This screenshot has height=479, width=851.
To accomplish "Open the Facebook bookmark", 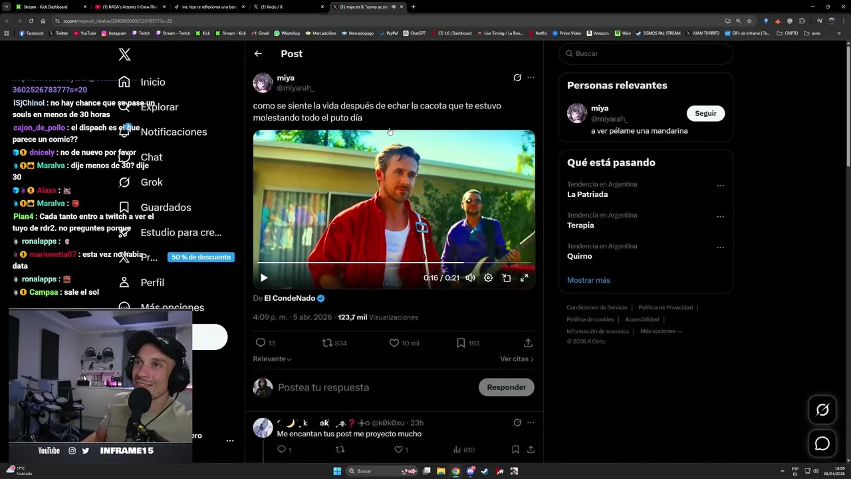I will pyautogui.click(x=31, y=33).
